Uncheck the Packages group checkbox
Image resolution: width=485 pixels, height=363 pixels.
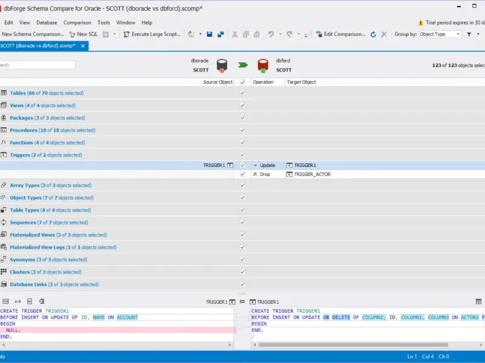[x=242, y=117]
